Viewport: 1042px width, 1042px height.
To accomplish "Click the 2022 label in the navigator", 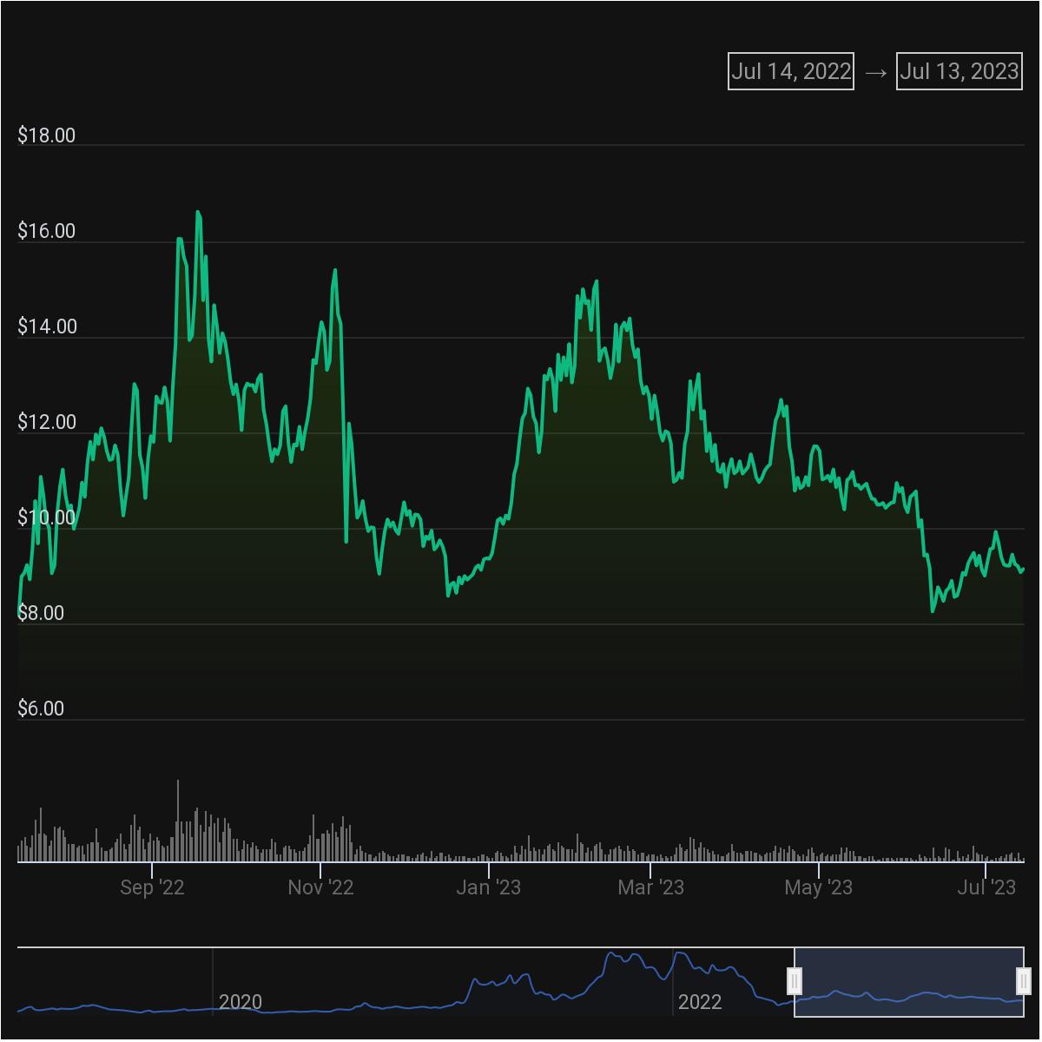I will pyautogui.click(x=700, y=1002).
